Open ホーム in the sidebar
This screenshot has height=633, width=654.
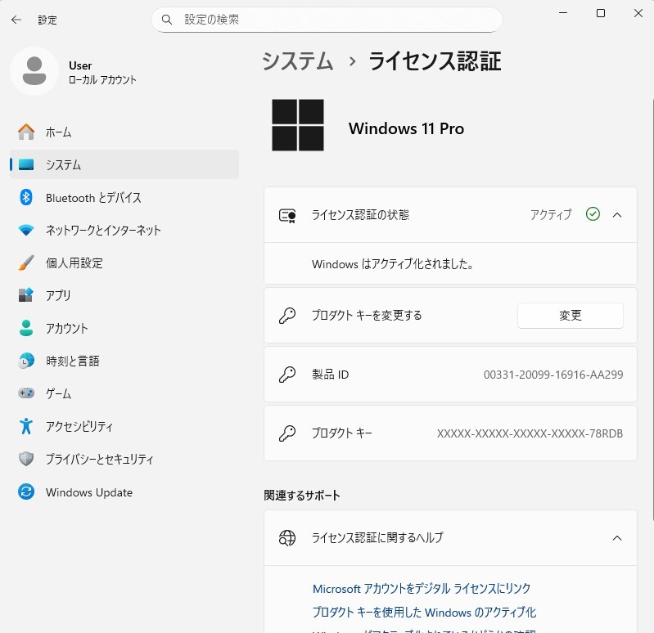[124, 132]
